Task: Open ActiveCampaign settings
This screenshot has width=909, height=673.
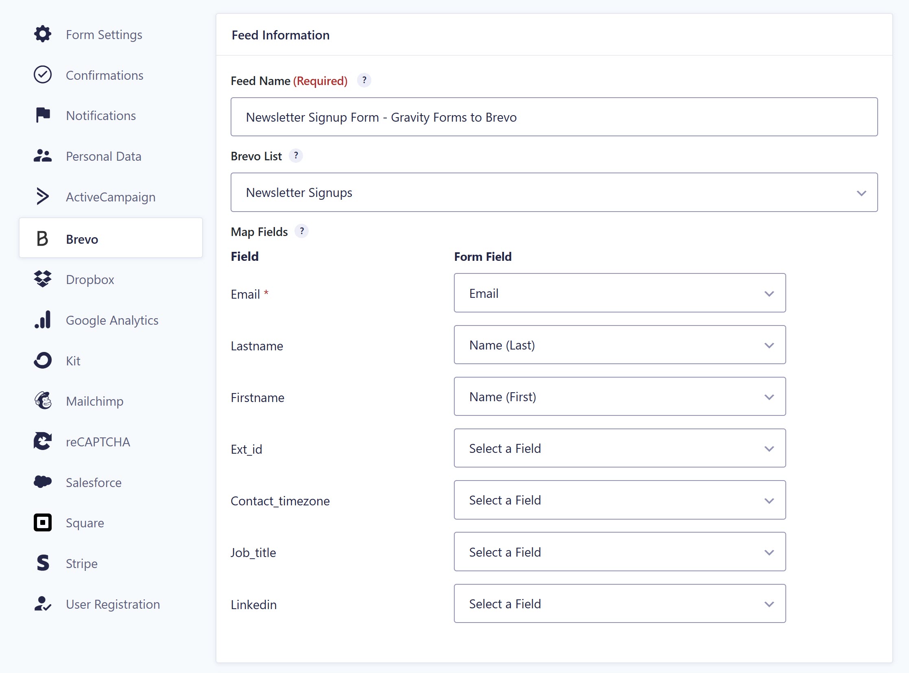Action: 111,197
